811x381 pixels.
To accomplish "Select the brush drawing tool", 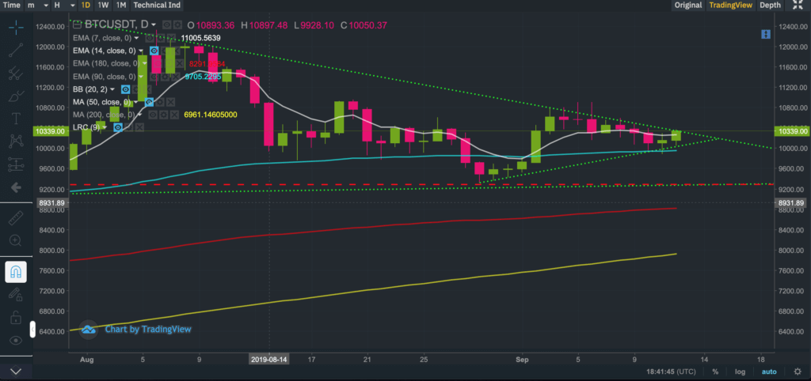I will (16, 96).
